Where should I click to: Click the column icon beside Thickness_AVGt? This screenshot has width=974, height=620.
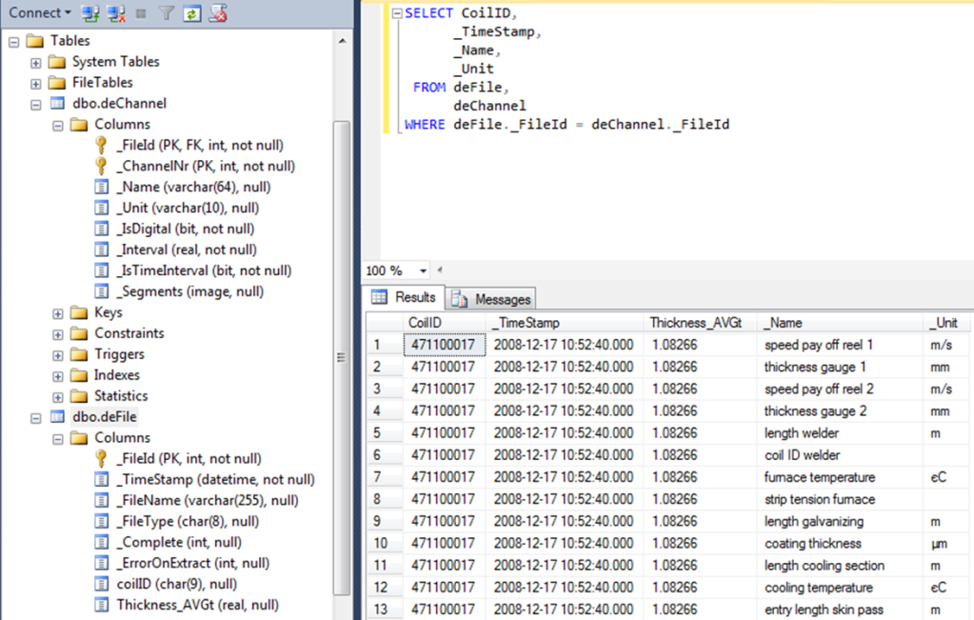coord(101,605)
